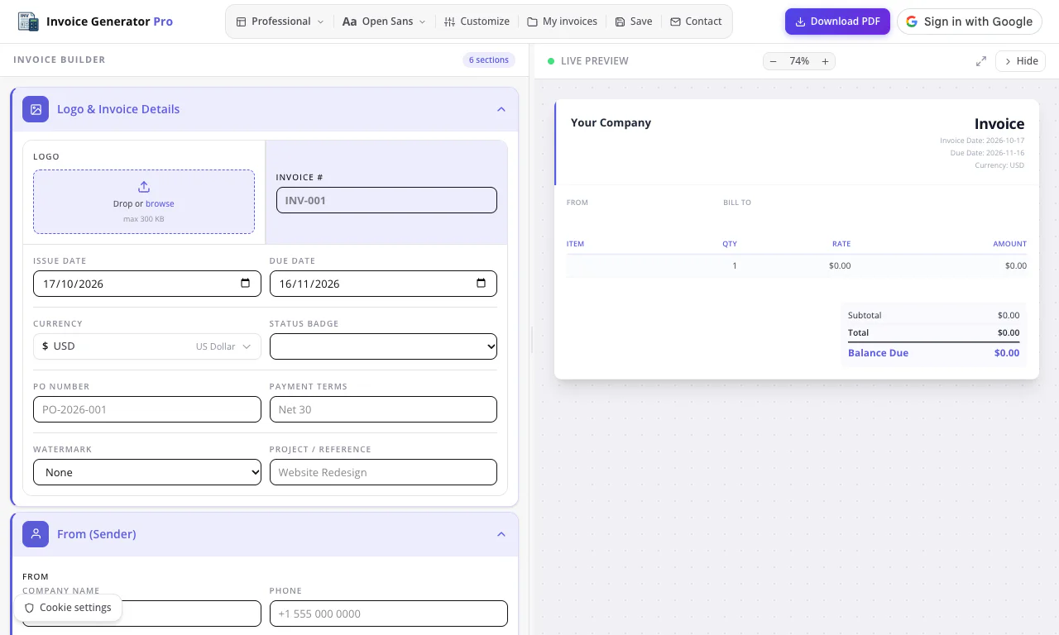Open the Due Date calendar picker icon
The image size is (1059, 635).
[482, 284]
